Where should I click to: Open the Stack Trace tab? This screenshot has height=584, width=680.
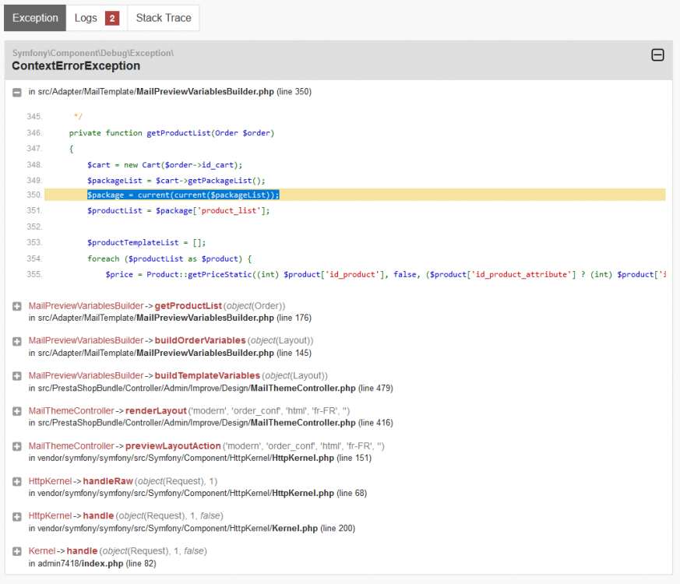click(163, 18)
